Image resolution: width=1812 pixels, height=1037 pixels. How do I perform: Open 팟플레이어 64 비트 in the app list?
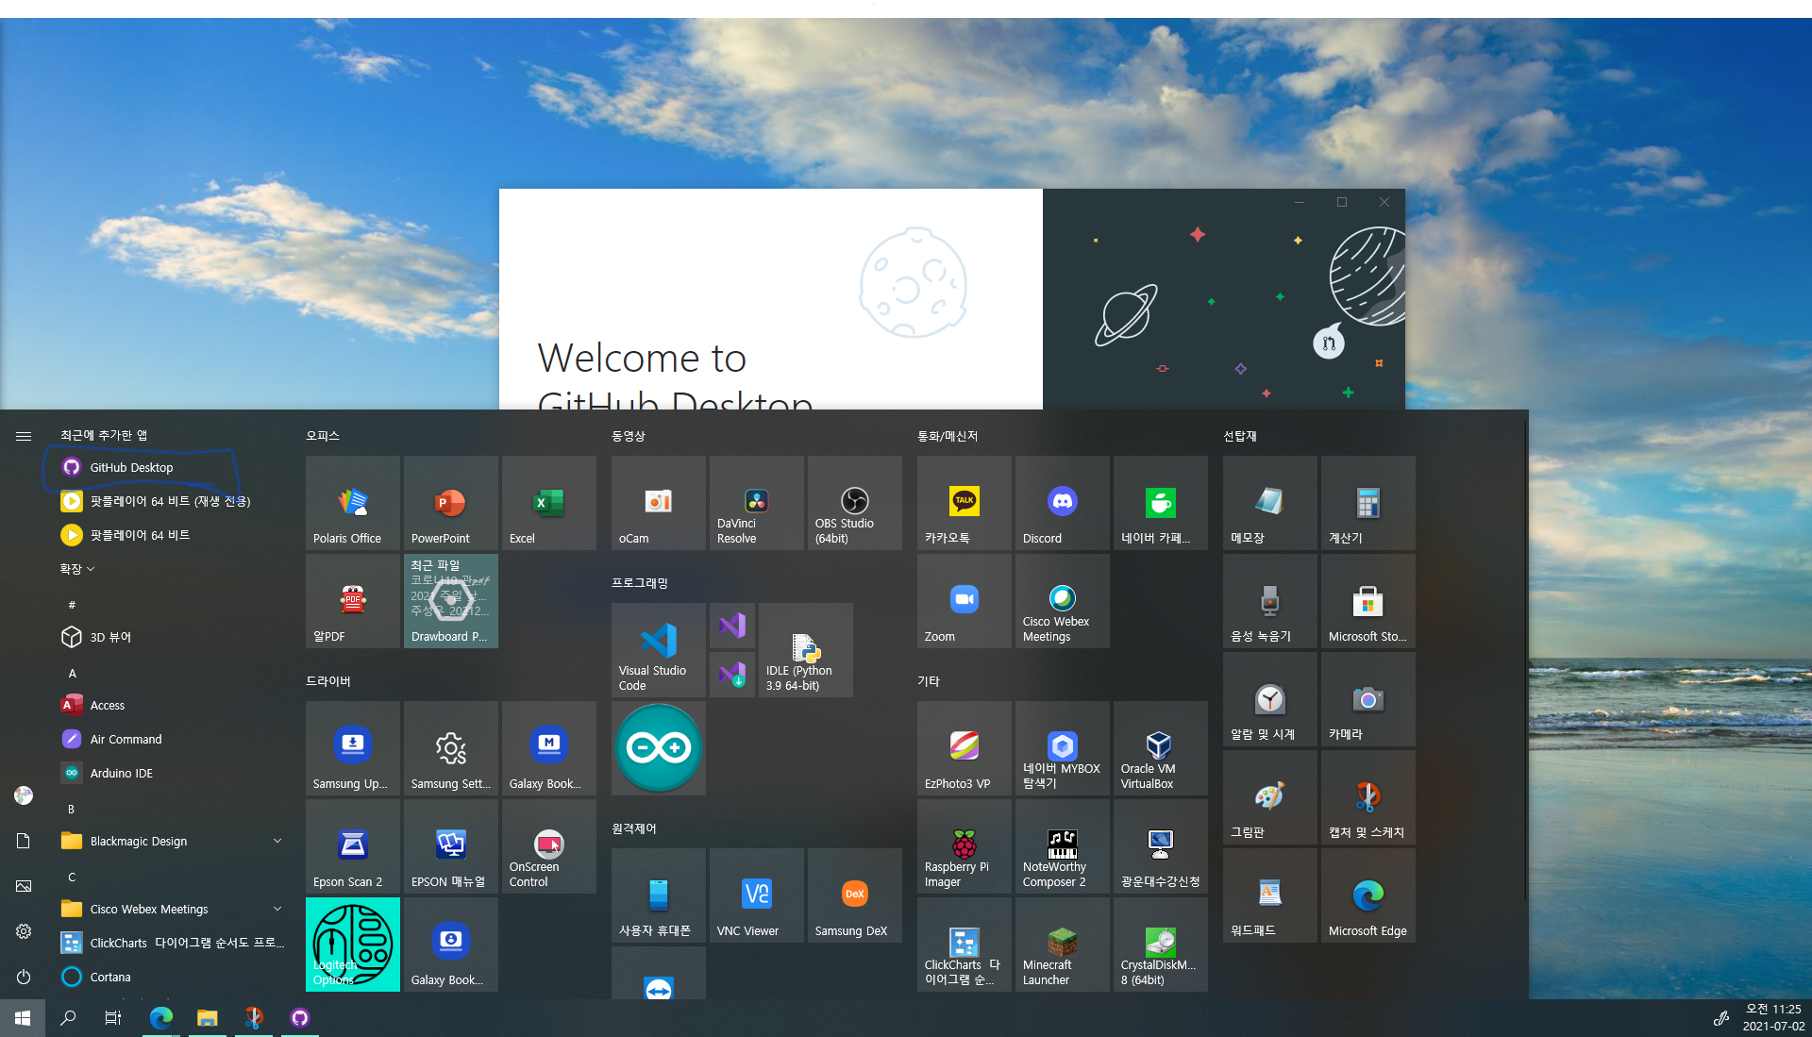point(170,535)
